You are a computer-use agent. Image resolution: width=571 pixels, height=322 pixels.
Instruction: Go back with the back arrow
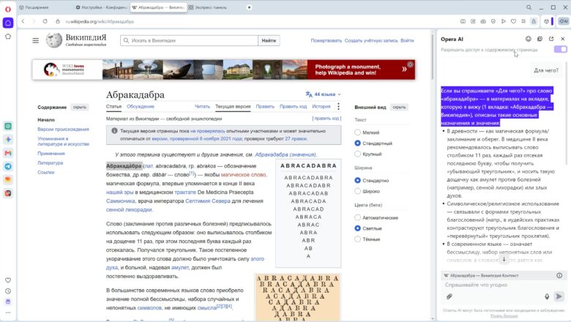23,21
